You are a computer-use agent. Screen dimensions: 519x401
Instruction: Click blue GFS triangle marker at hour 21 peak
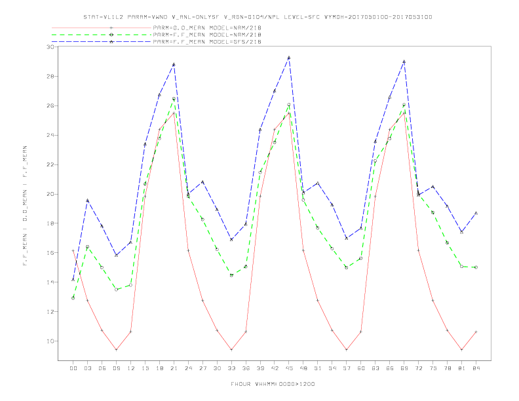point(174,64)
